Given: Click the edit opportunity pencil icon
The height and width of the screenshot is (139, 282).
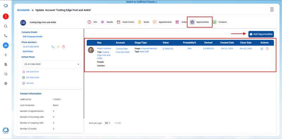Looking at the screenshot, I should coord(262,48).
